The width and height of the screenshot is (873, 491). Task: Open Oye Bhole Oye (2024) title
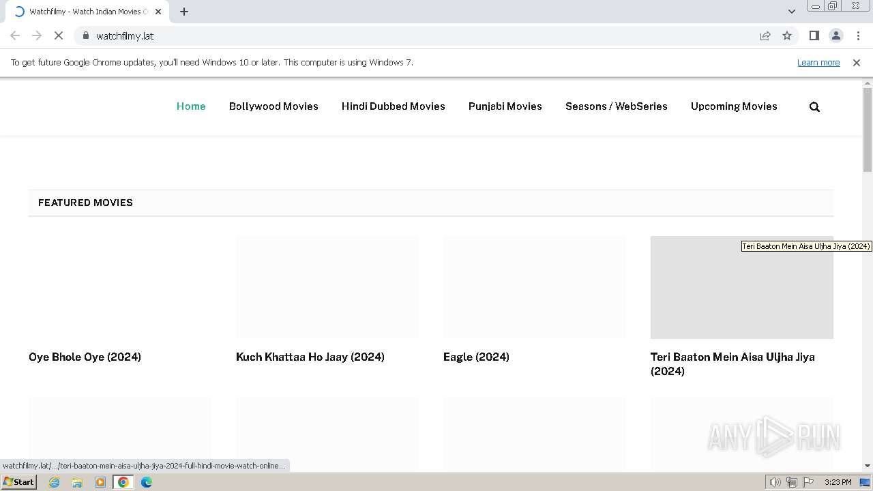[85, 357]
